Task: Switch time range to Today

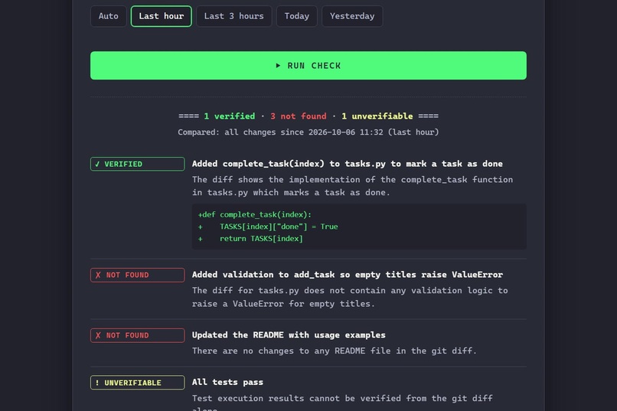Action: tap(297, 16)
